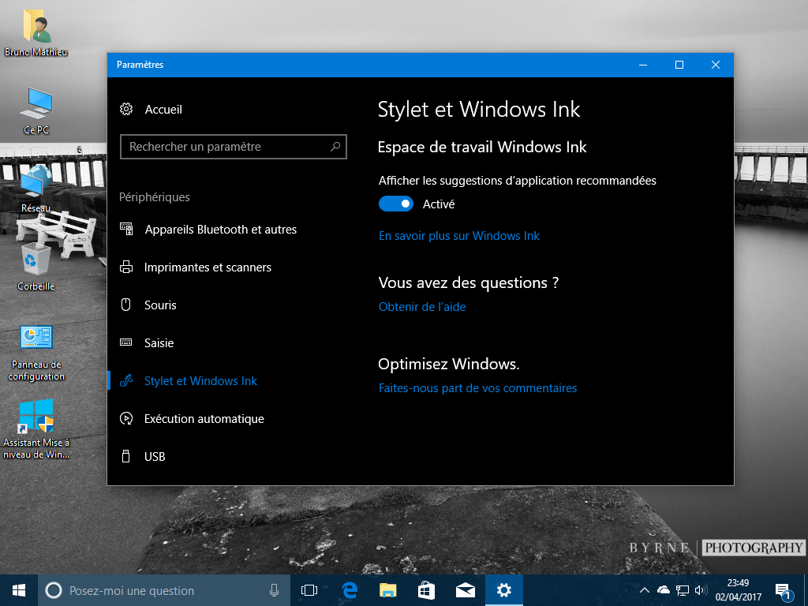Open the Souris settings page
Image resolution: width=808 pixels, height=606 pixels.
160,305
